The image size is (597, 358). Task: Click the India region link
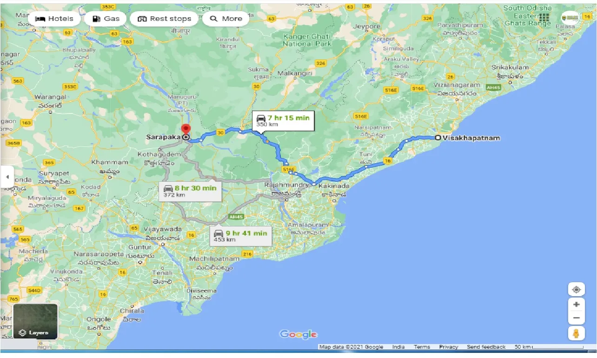398,347
